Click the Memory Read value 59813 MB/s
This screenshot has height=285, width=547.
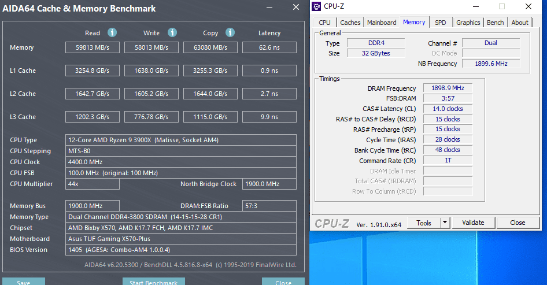(93, 47)
